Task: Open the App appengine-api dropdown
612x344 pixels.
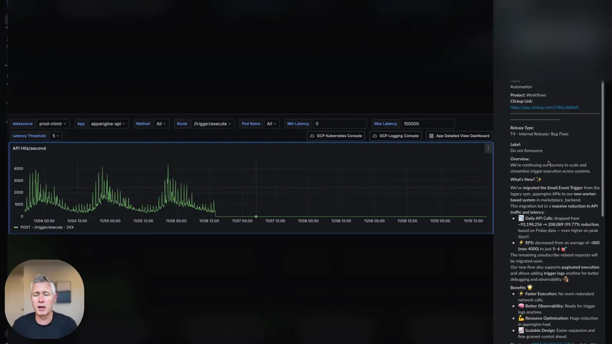Action: [108, 123]
